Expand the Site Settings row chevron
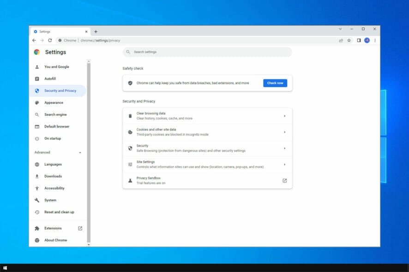 click(x=285, y=164)
